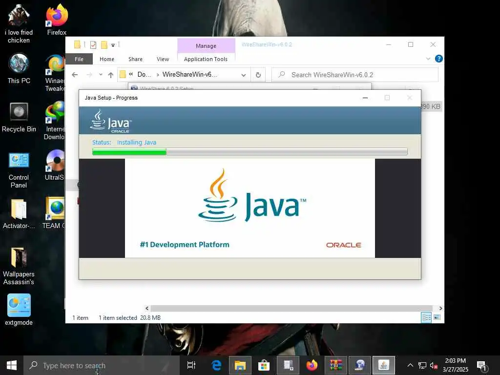Open Winaero Tweaker desktop shortcut
Screen dimensions: 500x375
point(55,73)
